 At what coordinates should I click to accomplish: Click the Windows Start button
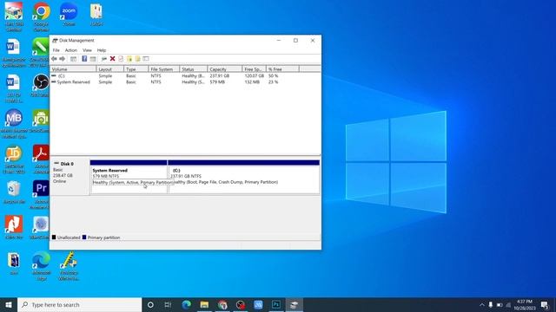click(9, 304)
